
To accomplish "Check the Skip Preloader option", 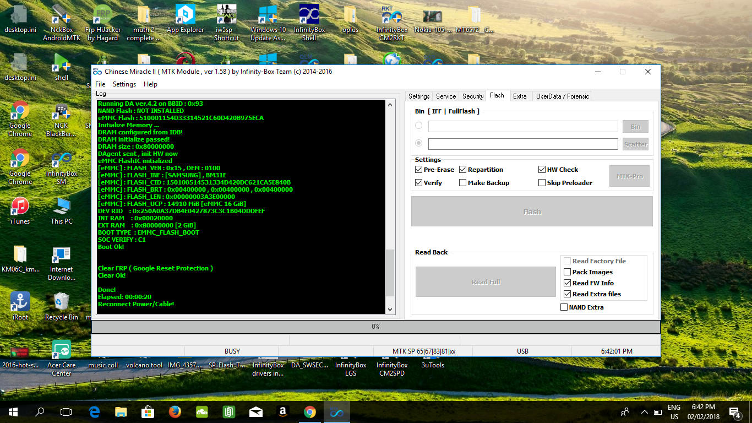I will (x=542, y=183).
